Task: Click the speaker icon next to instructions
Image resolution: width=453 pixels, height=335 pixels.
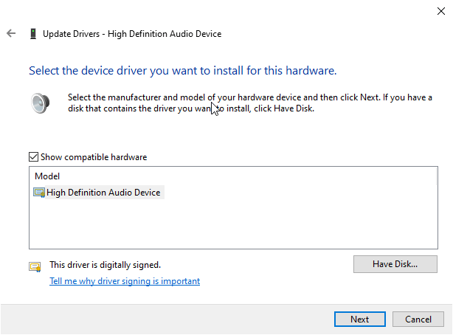Action: pos(40,103)
